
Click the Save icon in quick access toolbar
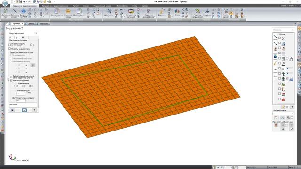(21, 2)
